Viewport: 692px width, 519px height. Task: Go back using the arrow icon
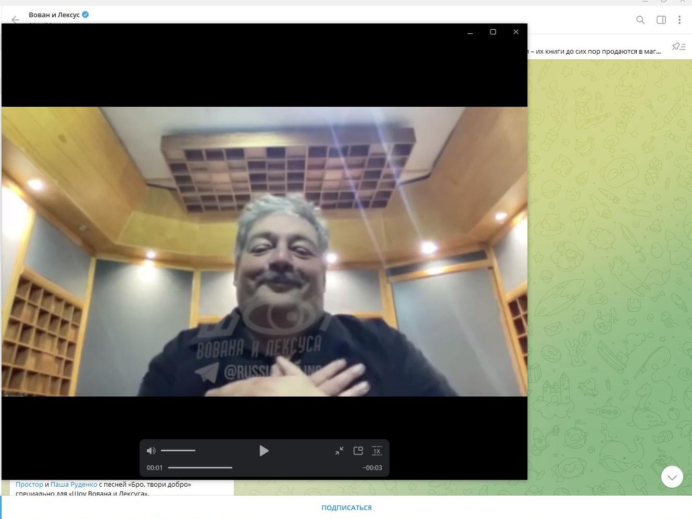click(x=15, y=20)
